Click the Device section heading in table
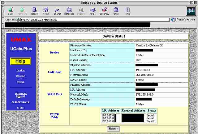This screenshot has width=198, height=134. (x=54, y=53)
